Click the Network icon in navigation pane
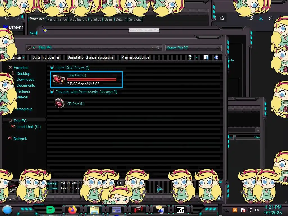The height and width of the screenshot is (216, 288). (10, 138)
